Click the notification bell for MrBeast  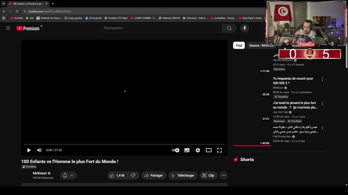coord(65,175)
